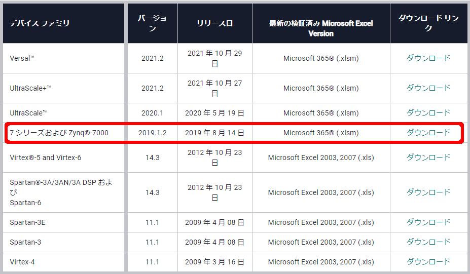Select the 2020 年 5 月 19 日 date cell
The image size is (470, 274).
[x=214, y=113]
